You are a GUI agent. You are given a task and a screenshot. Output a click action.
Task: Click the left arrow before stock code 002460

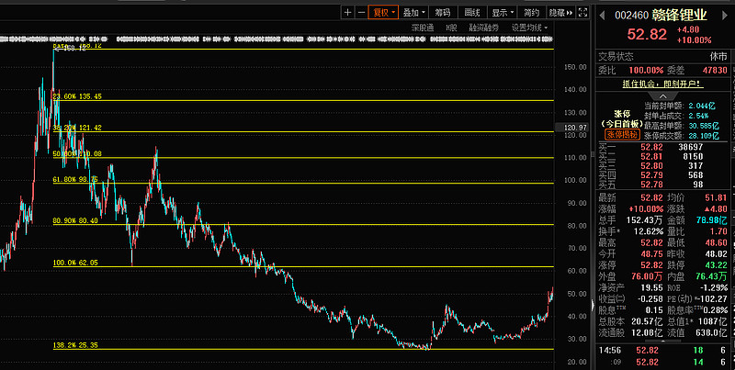[602, 15]
